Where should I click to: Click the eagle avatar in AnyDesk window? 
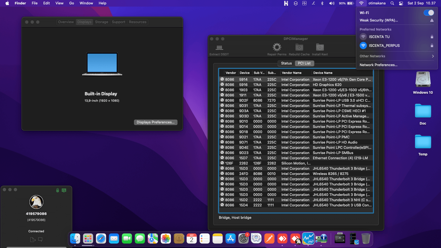pos(36,202)
